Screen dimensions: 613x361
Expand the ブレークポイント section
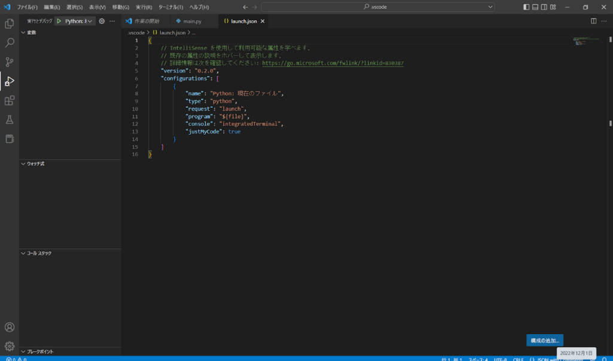tap(71, 351)
